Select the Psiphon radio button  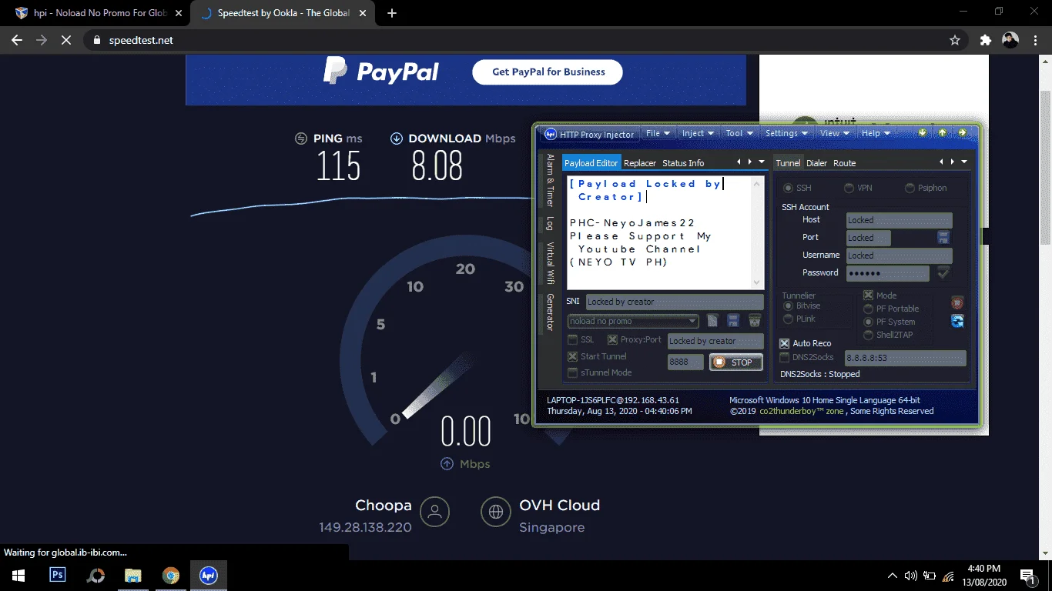[x=910, y=188]
